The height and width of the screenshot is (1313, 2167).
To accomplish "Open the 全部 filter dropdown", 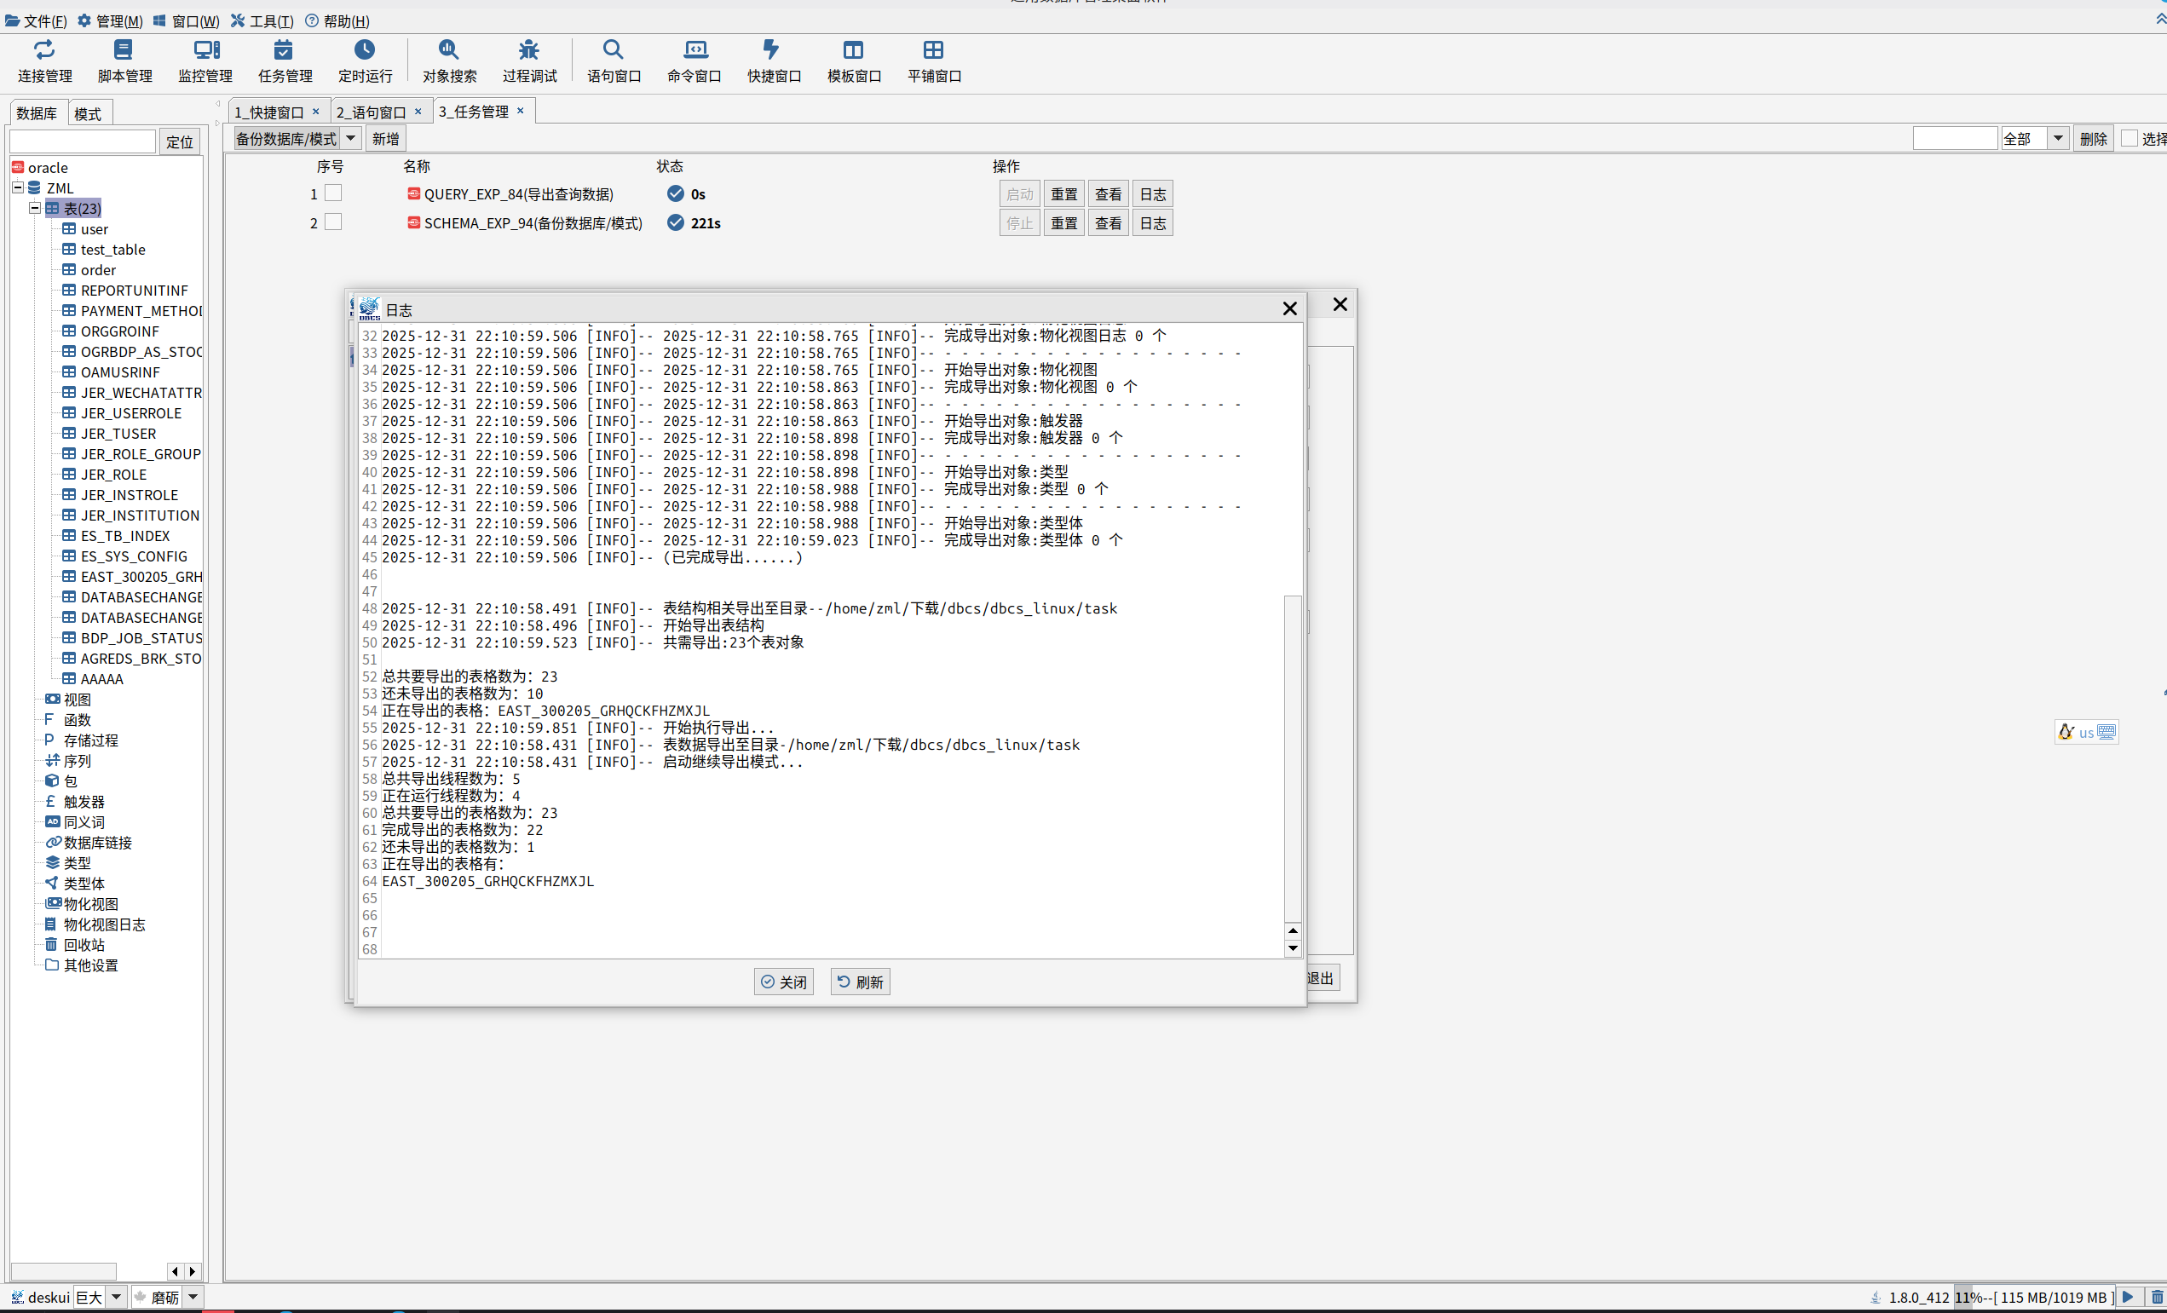I will point(2058,138).
